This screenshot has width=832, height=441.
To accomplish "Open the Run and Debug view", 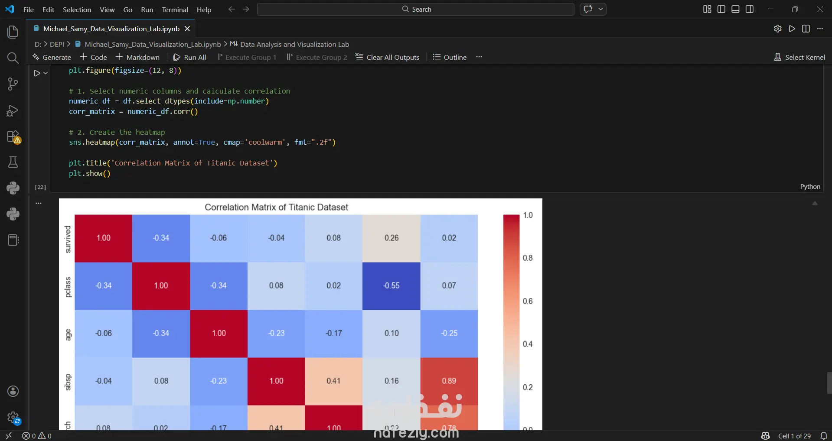I will pyautogui.click(x=13, y=111).
